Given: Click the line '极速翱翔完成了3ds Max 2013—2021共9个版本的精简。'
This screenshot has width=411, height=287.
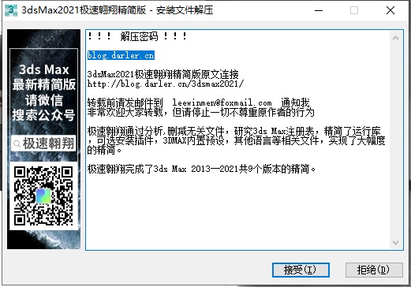Looking at the screenshot, I should 201,169.
